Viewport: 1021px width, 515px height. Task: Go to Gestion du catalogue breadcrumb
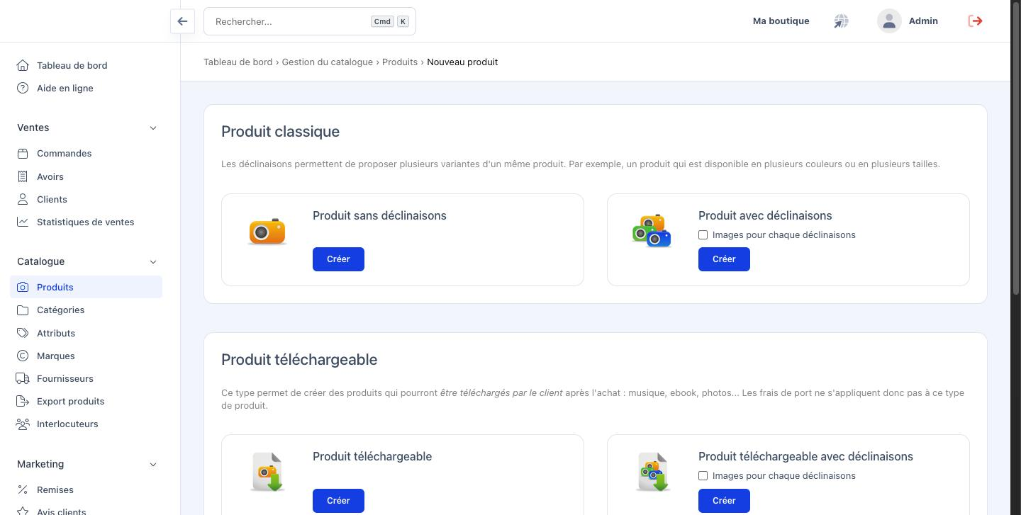[327, 62]
